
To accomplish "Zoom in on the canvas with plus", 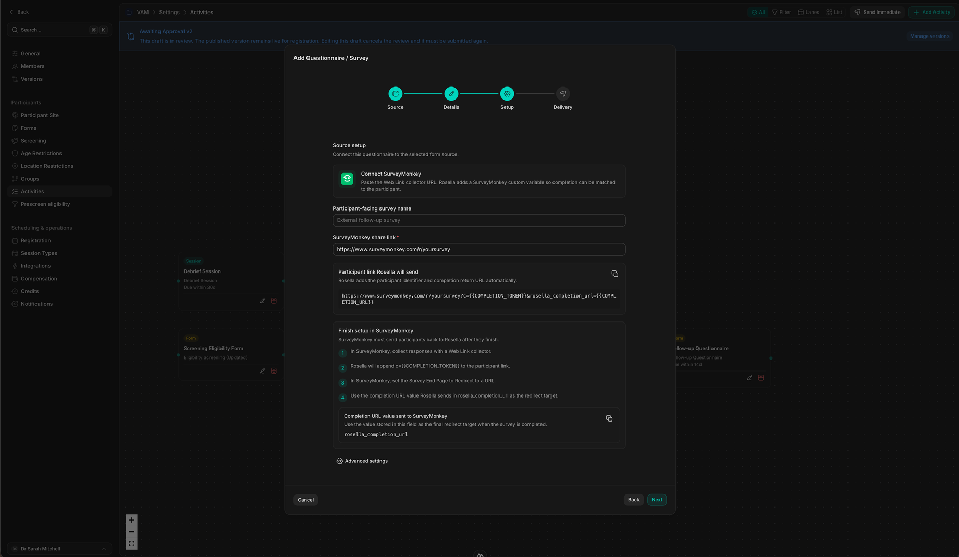I will coord(132,520).
